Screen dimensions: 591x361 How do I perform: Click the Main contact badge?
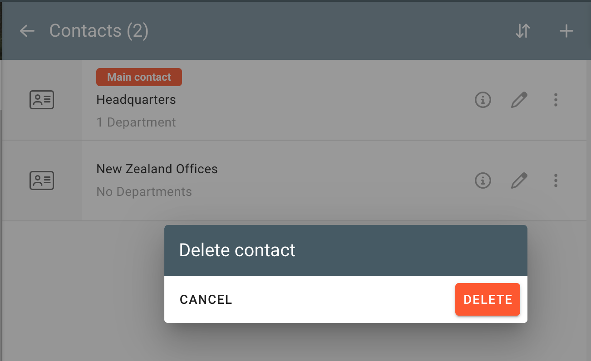[x=139, y=77]
